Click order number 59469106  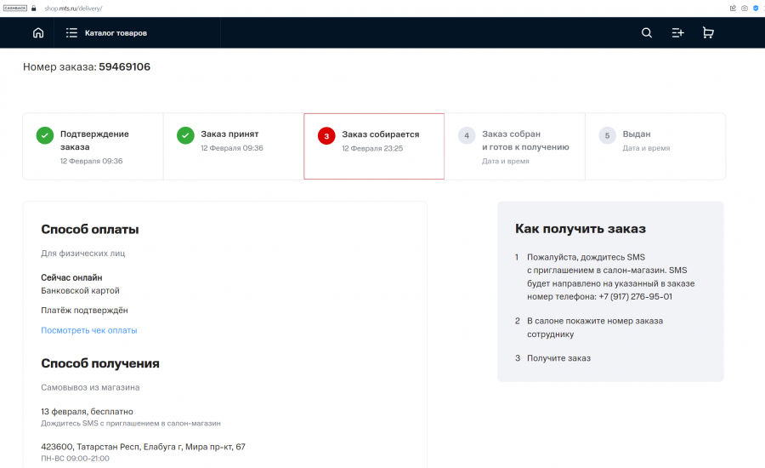point(124,67)
